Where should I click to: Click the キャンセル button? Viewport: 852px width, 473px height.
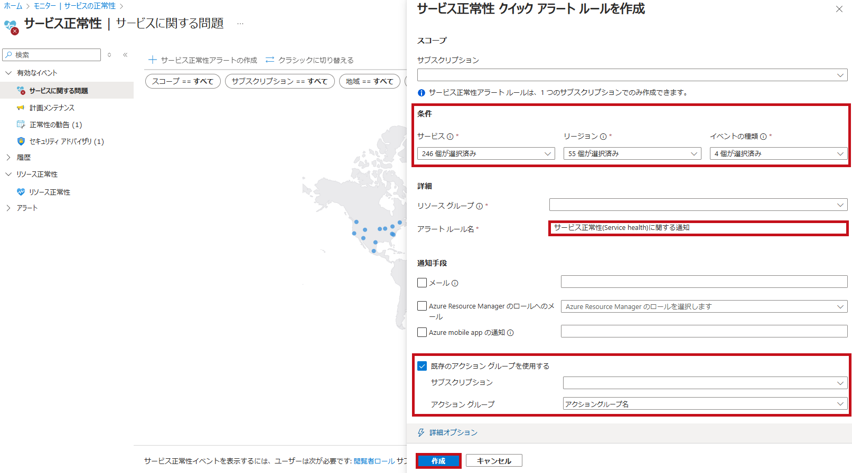pyautogui.click(x=494, y=461)
